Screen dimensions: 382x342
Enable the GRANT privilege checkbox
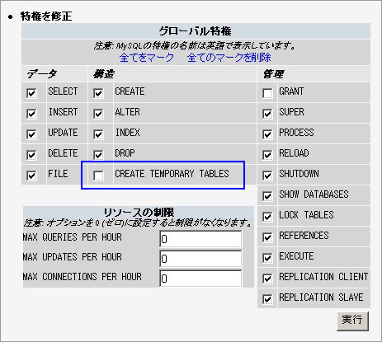(267, 93)
